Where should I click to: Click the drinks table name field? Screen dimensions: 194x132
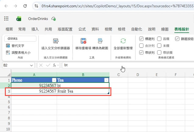[20, 38]
